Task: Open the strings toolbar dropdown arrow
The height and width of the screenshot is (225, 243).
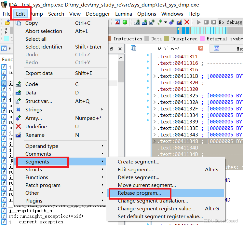Action: (166, 22)
